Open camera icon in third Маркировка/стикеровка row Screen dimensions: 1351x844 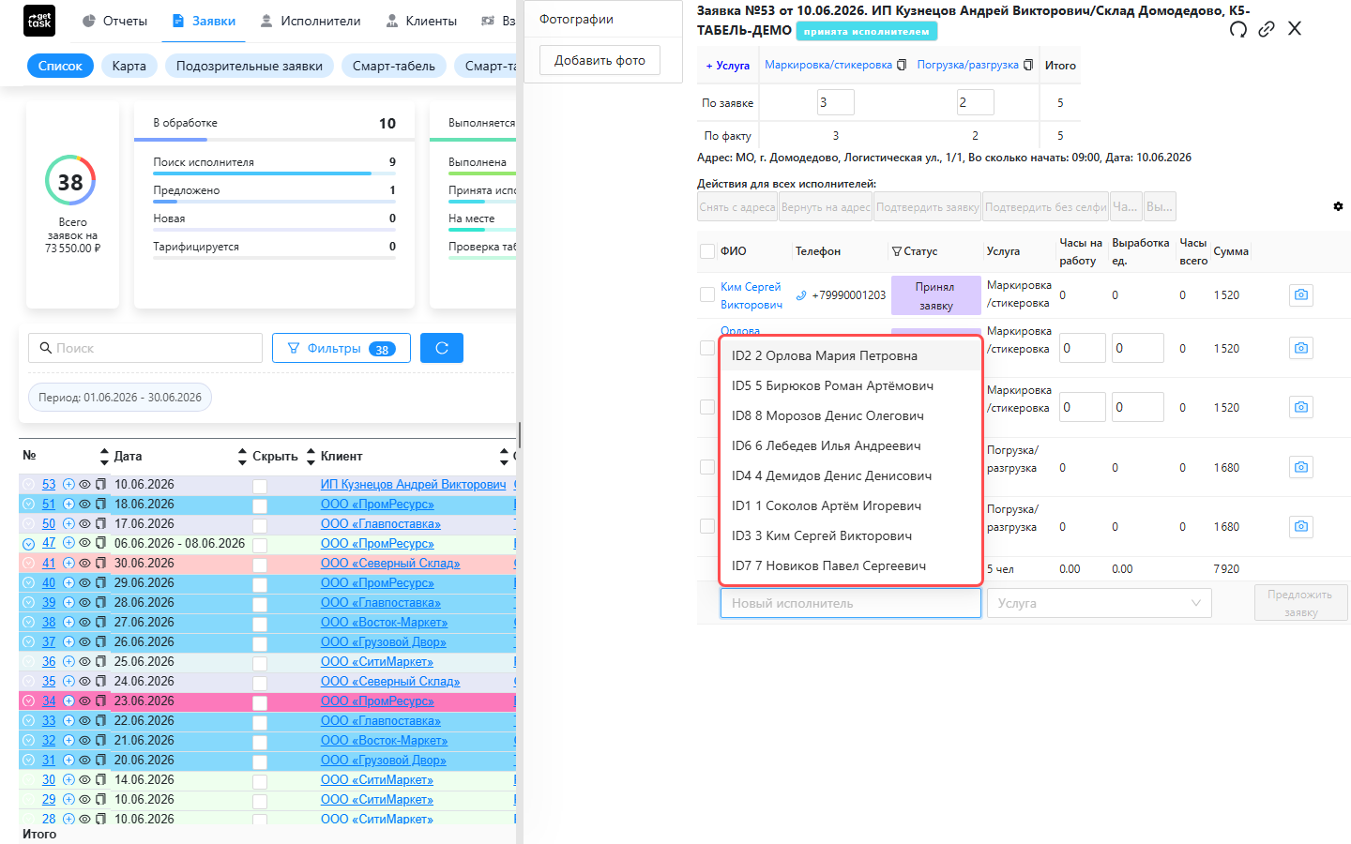point(1301,407)
